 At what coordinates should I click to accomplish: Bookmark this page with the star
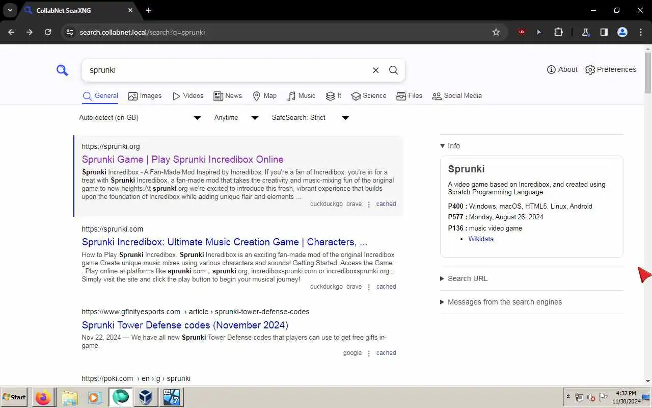click(496, 32)
